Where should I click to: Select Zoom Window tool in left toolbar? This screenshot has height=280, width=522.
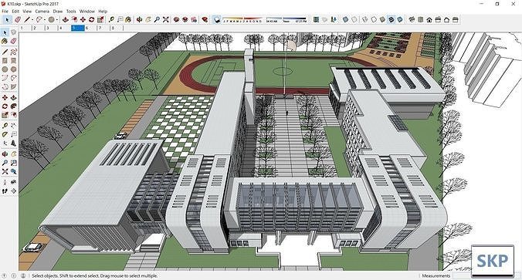coord(13,163)
